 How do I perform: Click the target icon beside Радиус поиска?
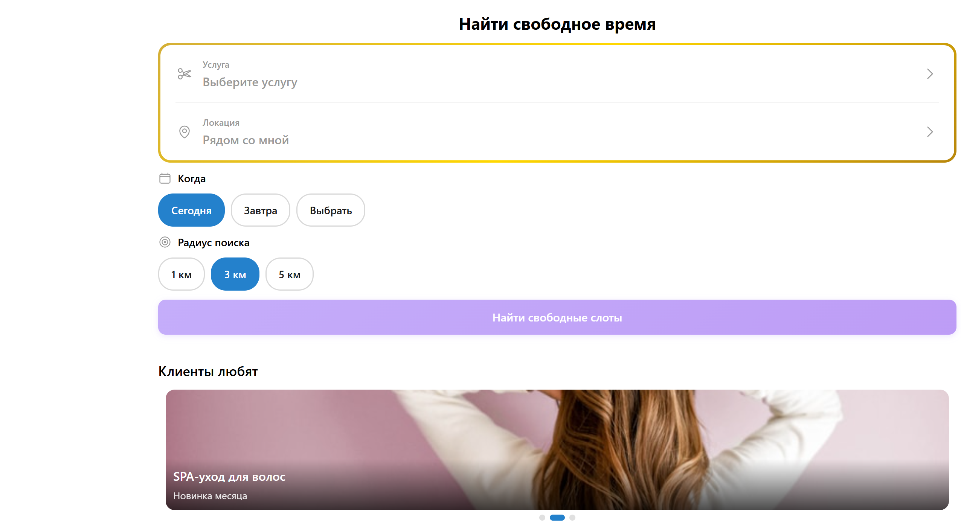(165, 242)
